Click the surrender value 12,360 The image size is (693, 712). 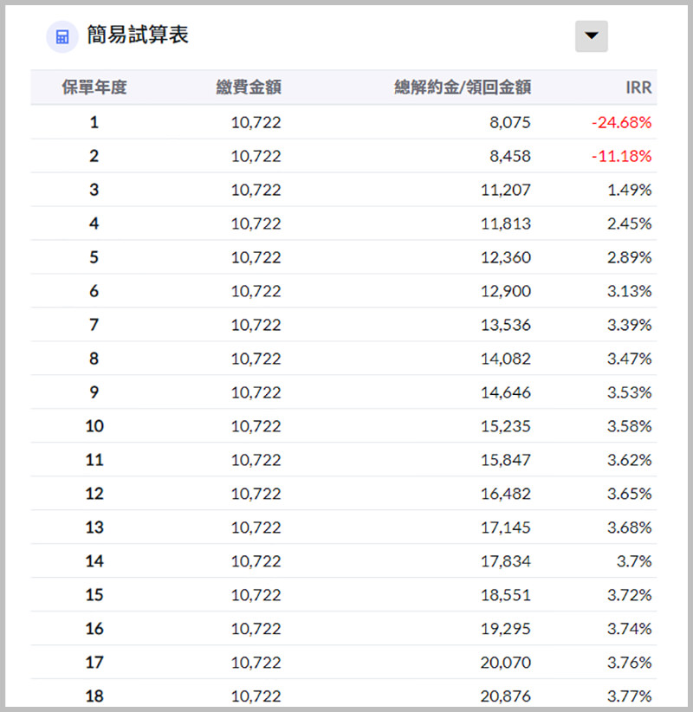point(506,257)
